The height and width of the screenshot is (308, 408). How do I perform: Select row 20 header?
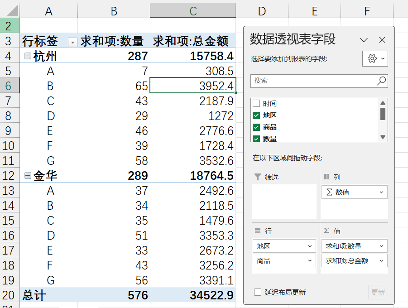(x=10, y=295)
